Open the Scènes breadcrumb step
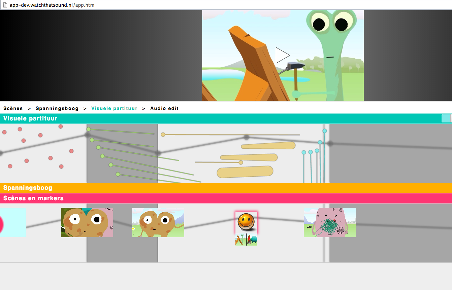Viewport: 452px width, 290px height. (13, 108)
